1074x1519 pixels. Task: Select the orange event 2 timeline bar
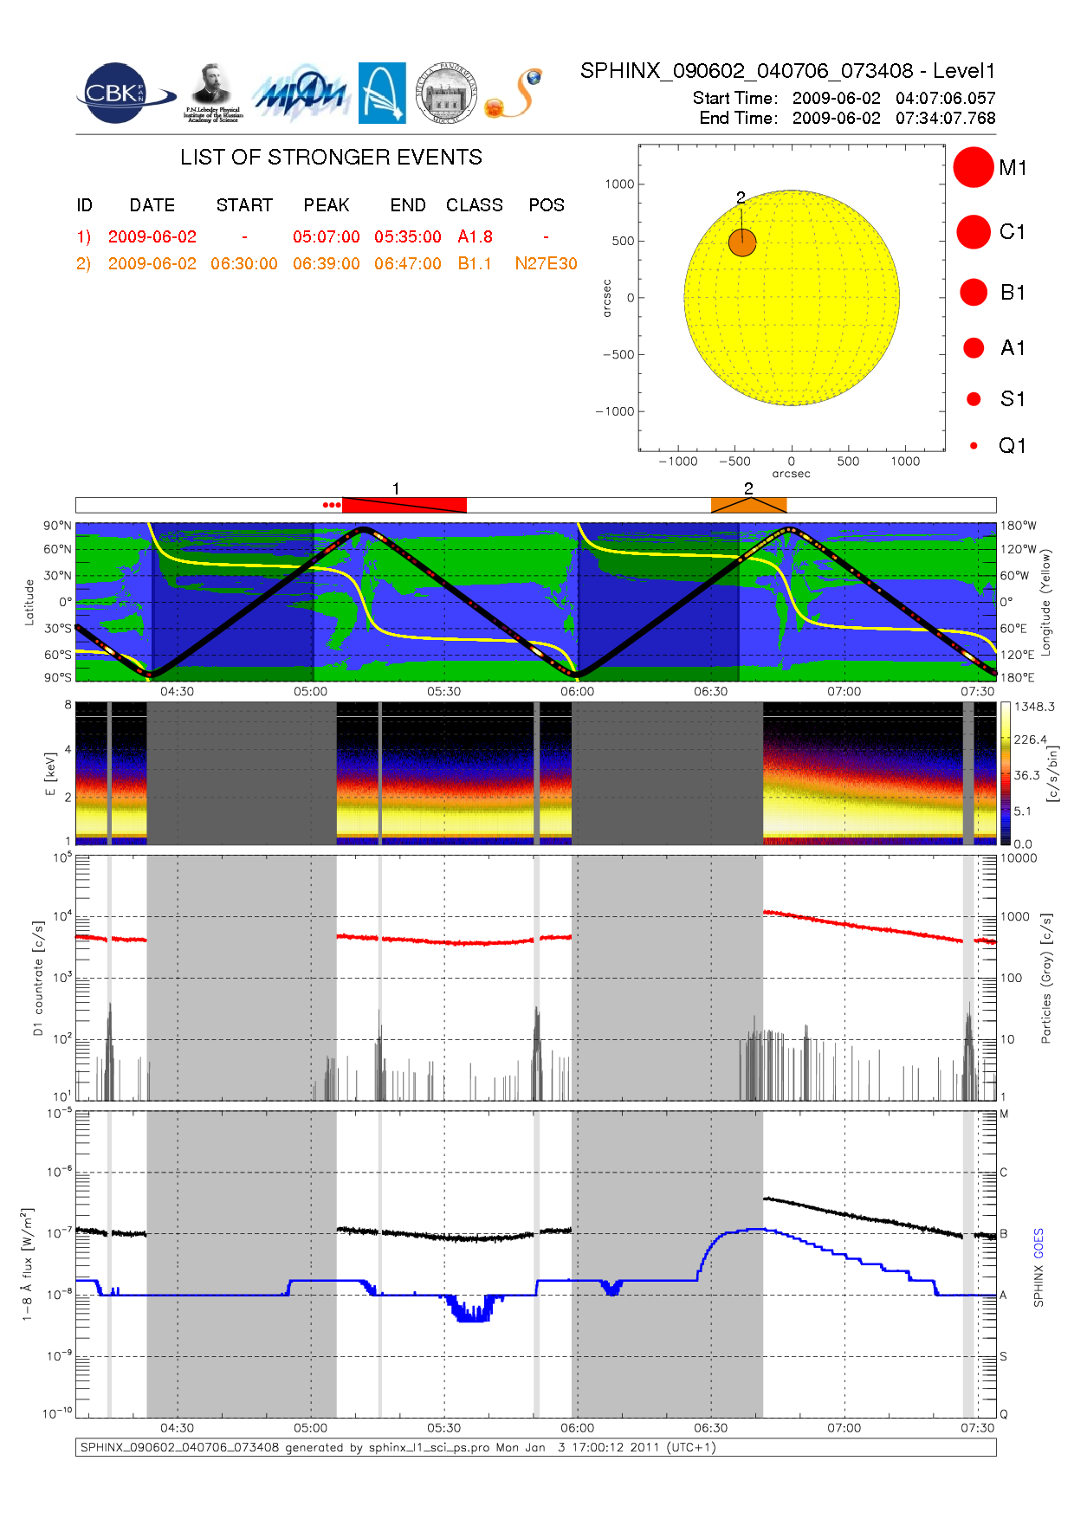pyautogui.click(x=749, y=505)
